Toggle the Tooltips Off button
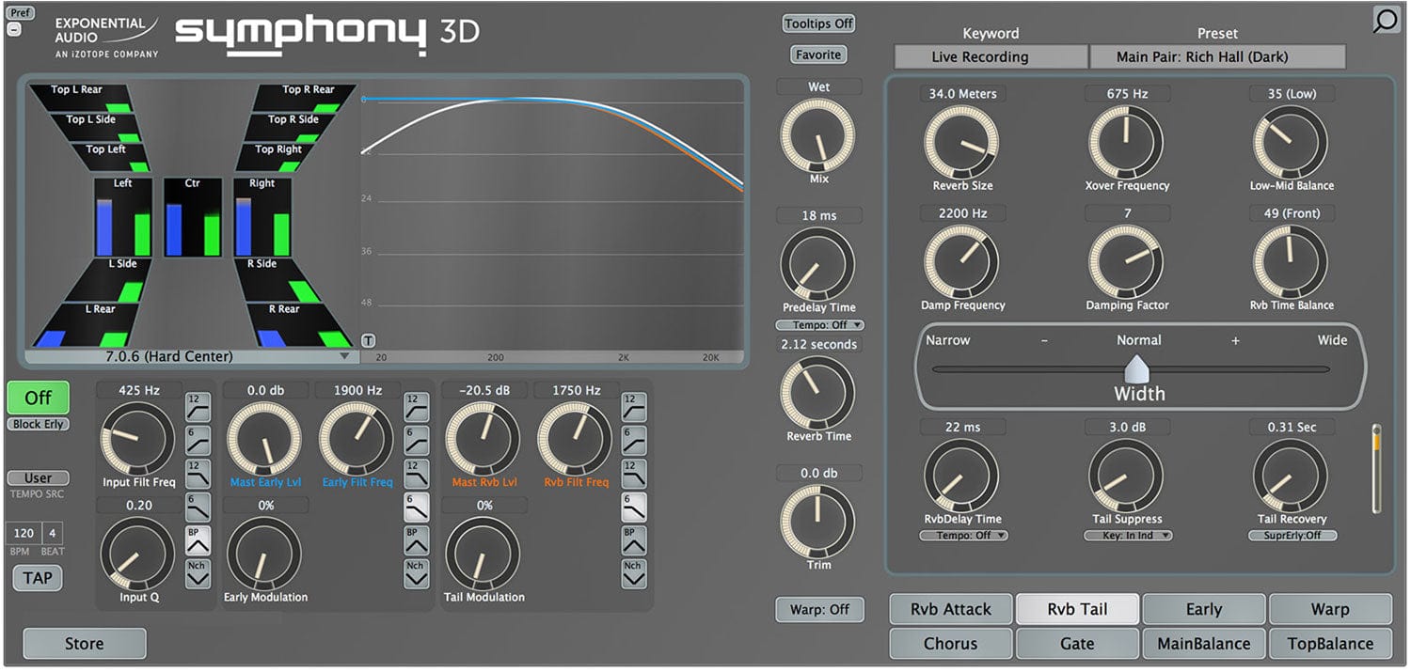The height and width of the screenshot is (672, 1411). (818, 23)
